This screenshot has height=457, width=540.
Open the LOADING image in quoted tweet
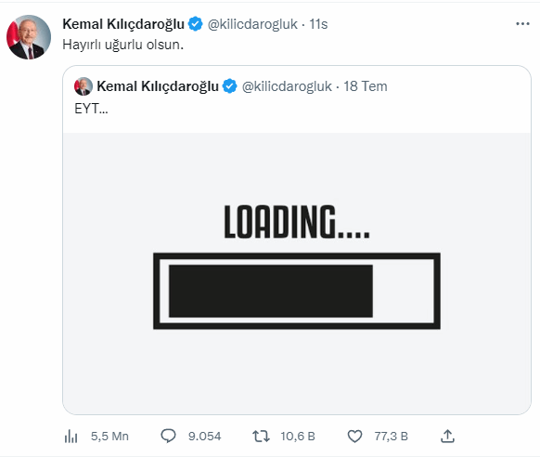(x=297, y=273)
